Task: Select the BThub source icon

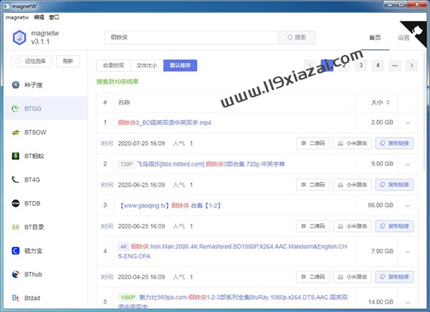Action: coord(16,274)
